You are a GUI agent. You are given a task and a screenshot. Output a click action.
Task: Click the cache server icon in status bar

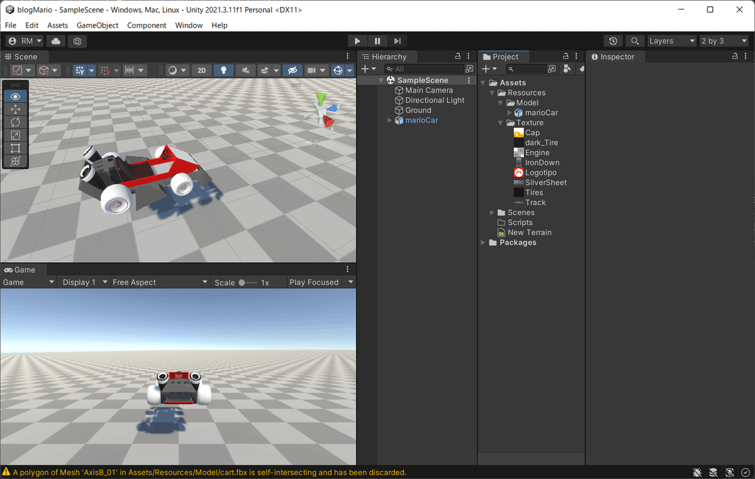pyautogui.click(x=713, y=472)
